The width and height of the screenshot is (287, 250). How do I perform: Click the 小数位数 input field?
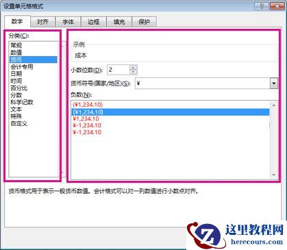[x=118, y=70]
